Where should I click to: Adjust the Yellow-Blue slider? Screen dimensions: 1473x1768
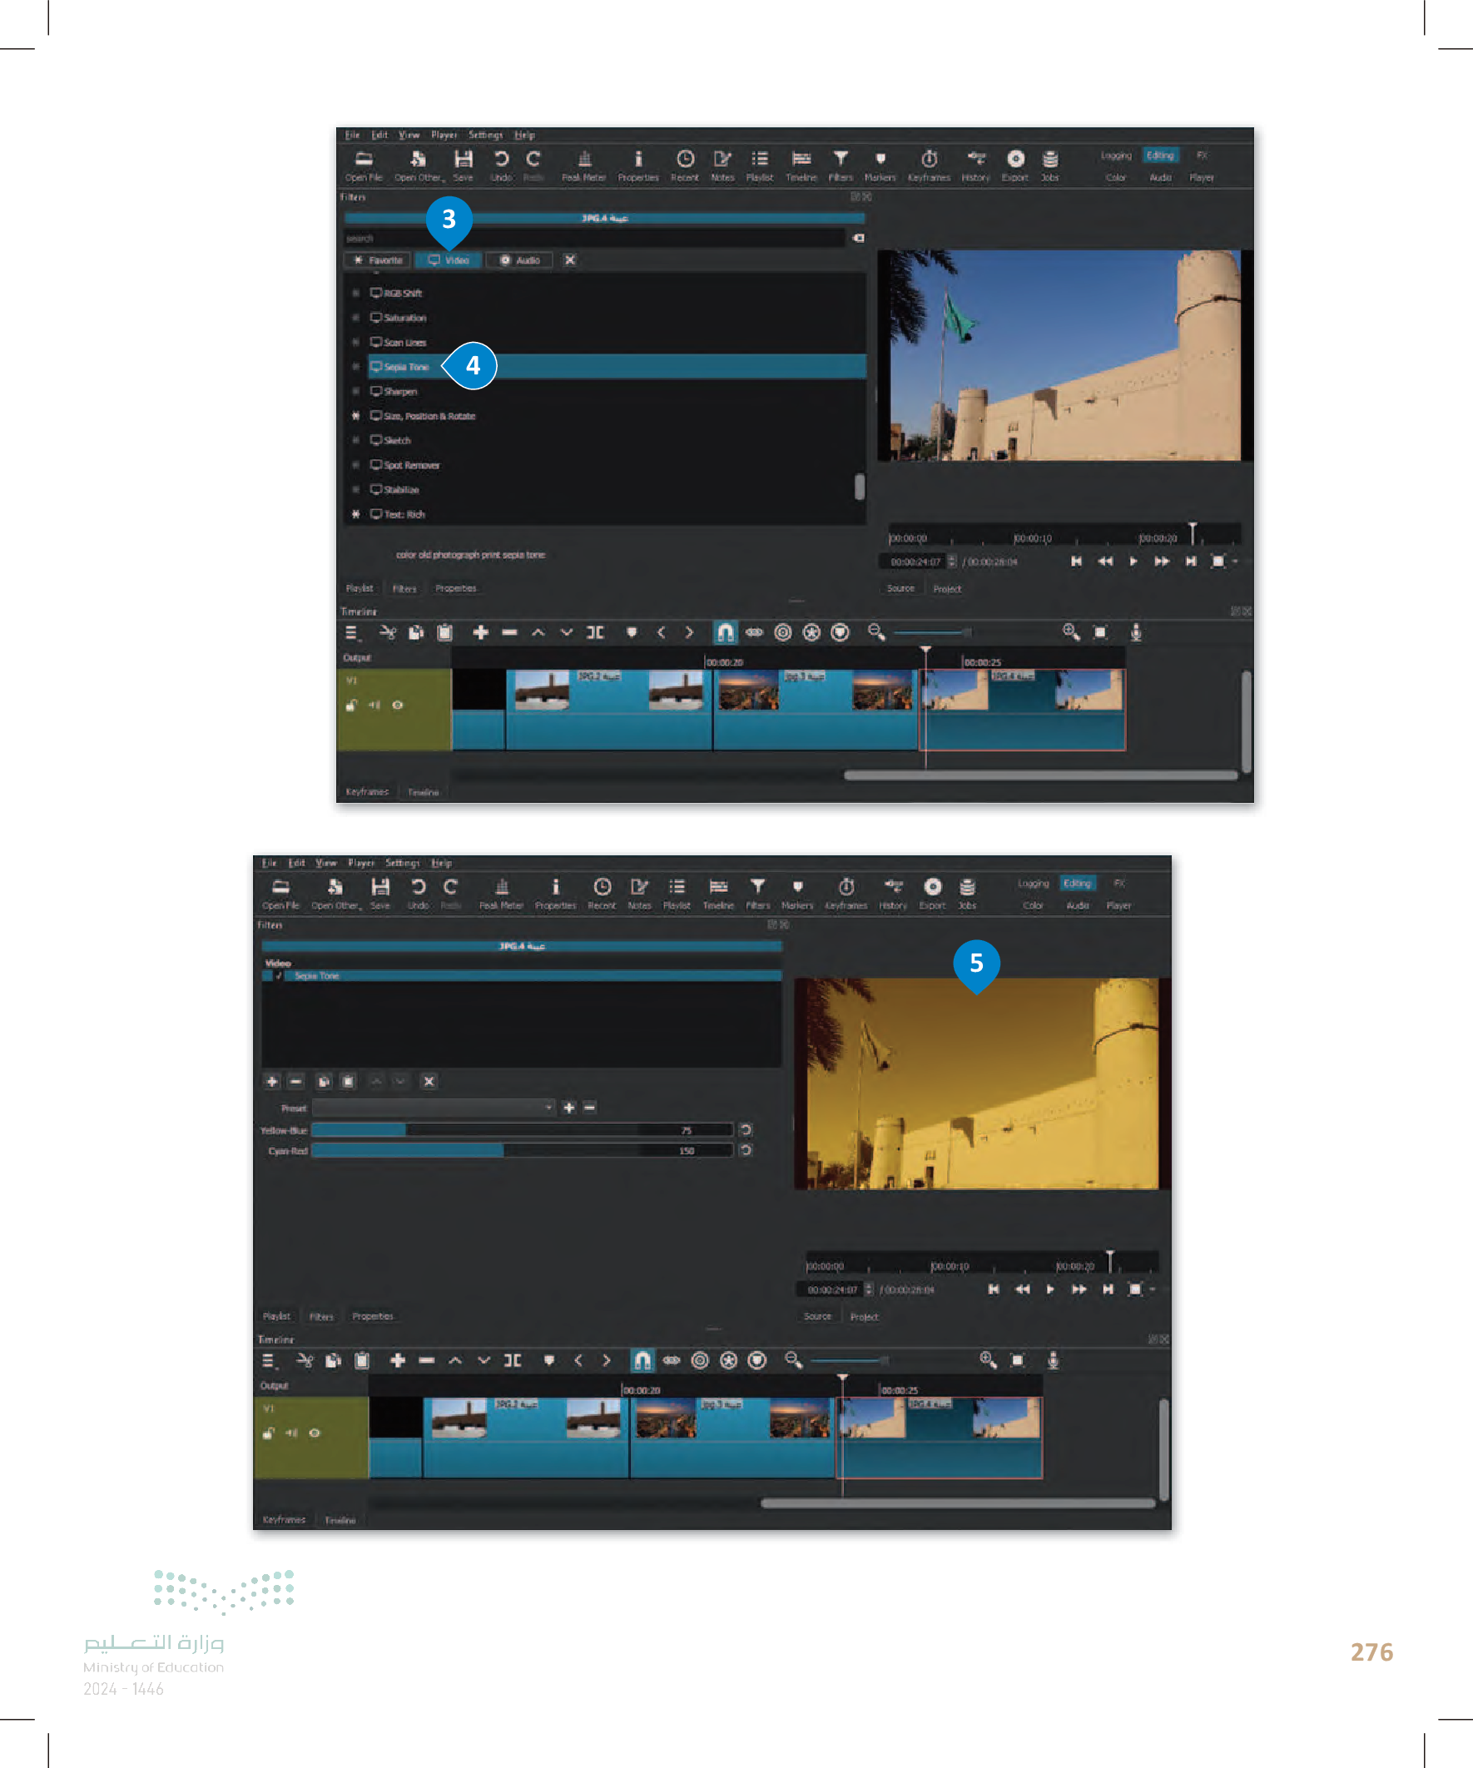point(522,1130)
